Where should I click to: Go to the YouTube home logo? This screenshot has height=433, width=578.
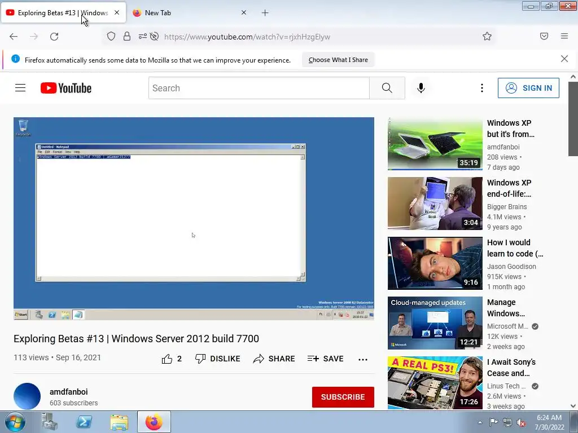pyautogui.click(x=66, y=88)
